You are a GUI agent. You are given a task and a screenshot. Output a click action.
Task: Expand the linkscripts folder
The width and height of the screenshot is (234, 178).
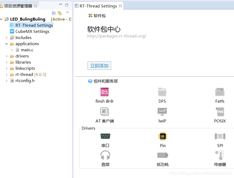(x=7, y=68)
